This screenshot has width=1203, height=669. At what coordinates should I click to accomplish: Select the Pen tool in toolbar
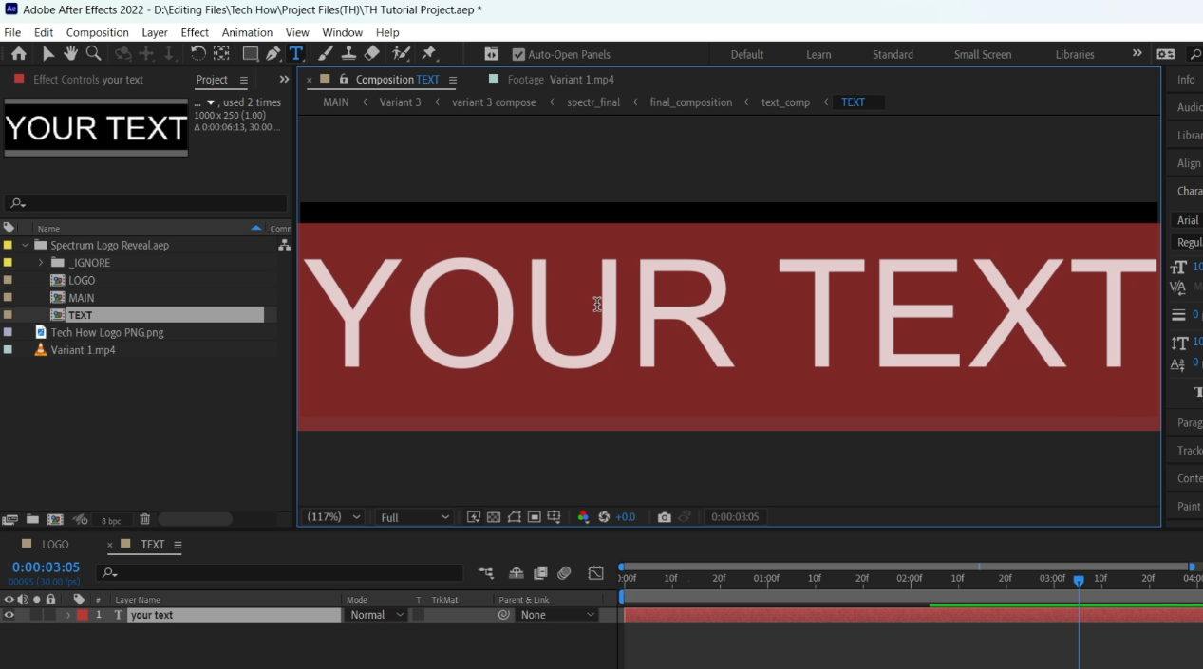coord(273,54)
